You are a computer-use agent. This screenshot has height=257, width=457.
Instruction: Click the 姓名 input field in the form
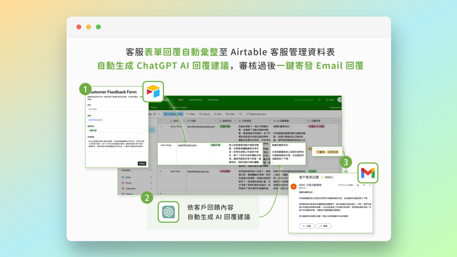(117, 109)
